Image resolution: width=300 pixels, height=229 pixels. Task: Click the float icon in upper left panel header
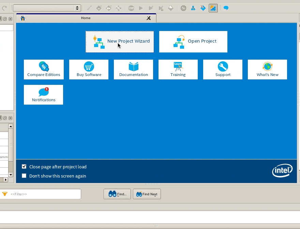(x=5, y=19)
